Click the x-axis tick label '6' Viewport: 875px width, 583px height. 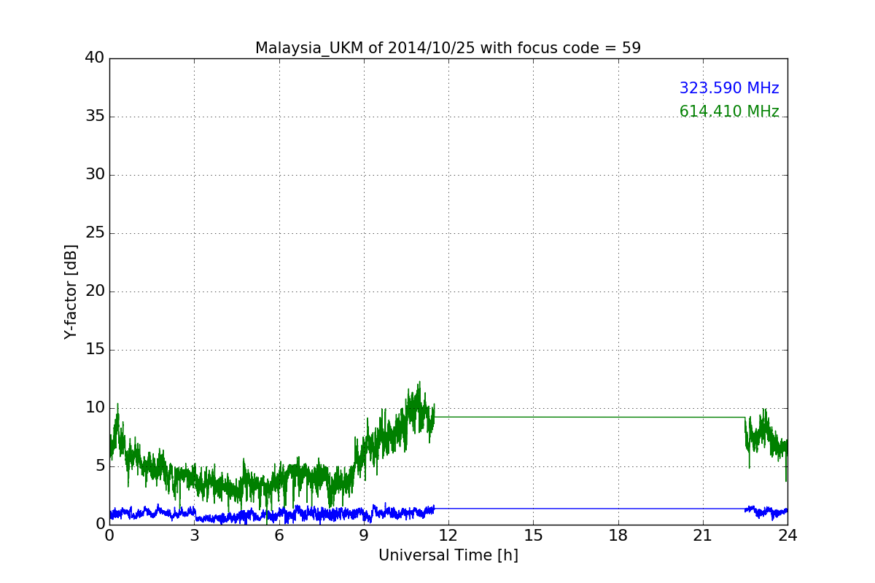[x=279, y=536]
